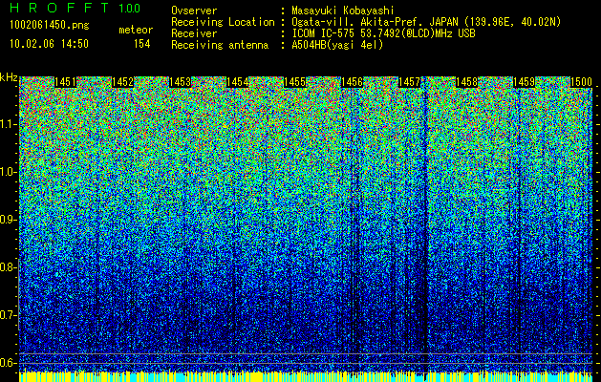
Task: Click the Receiving antenna label
Action: (x=220, y=45)
